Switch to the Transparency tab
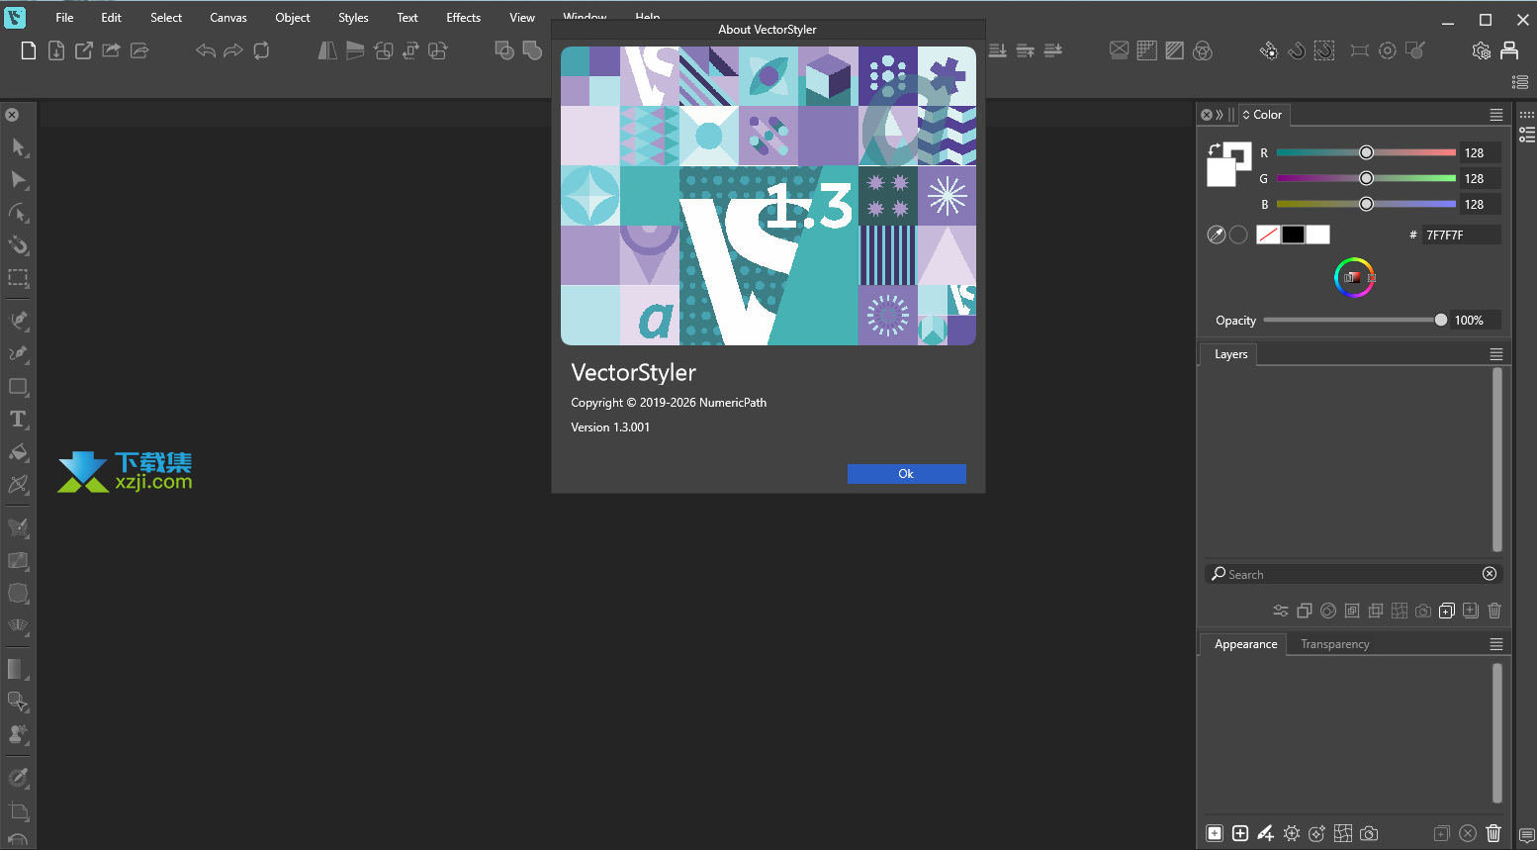1537x850 pixels. click(x=1334, y=644)
